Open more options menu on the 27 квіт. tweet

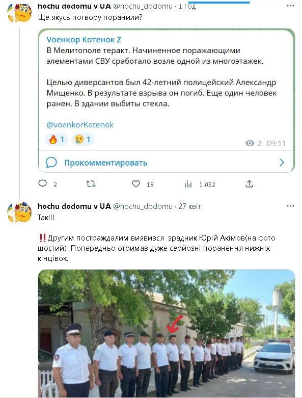[x=290, y=206]
